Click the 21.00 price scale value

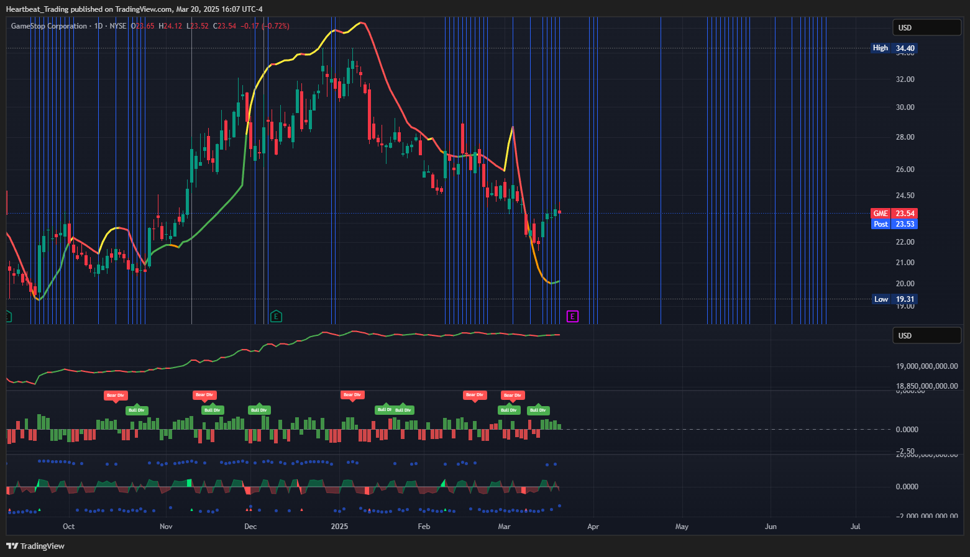[x=905, y=263]
